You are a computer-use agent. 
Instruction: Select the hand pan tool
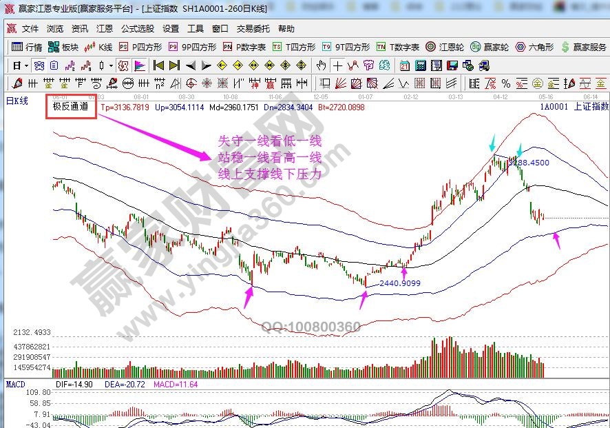(x=322, y=65)
